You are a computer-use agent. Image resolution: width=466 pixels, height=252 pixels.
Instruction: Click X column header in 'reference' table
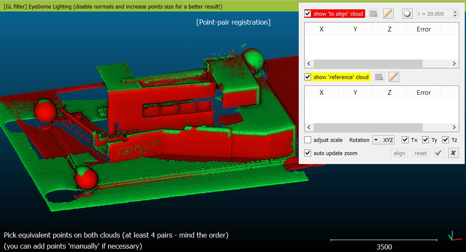coord(322,92)
